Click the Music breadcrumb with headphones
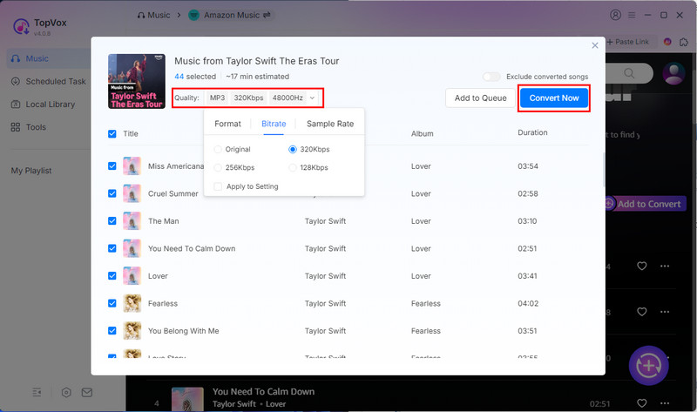The width and height of the screenshot is (697, 412). pos(154,15)
